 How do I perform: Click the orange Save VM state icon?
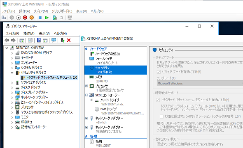pyautogui.click(x=32, y=18)
